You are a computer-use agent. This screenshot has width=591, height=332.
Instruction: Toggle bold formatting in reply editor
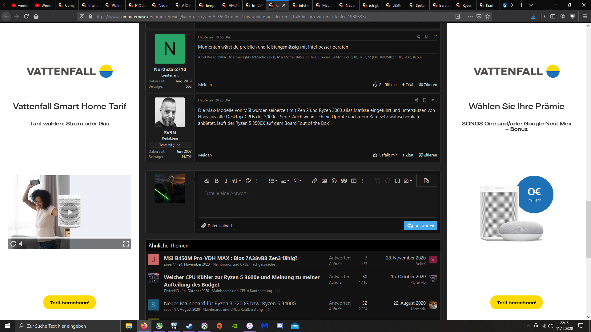(x=216, y=181)
